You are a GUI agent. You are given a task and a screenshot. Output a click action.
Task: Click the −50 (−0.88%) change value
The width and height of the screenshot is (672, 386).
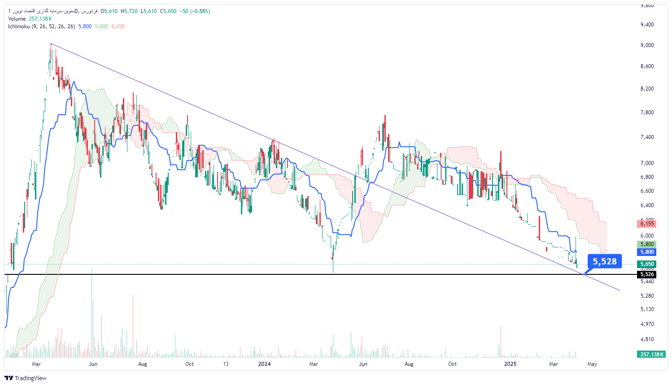(x=195, y=11)
